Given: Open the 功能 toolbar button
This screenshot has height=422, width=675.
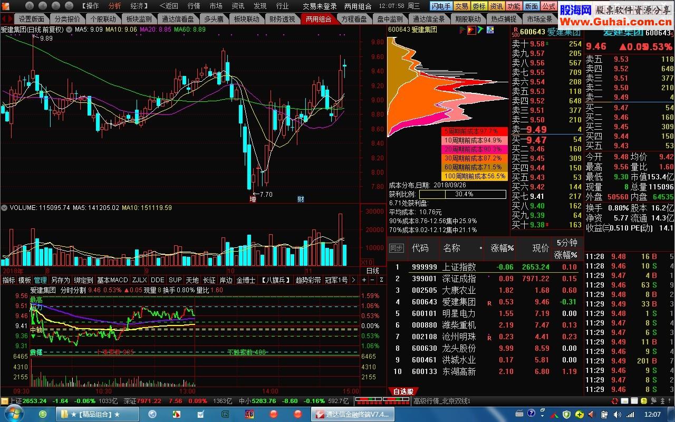Looking at the screenshot, I should 514,6.
